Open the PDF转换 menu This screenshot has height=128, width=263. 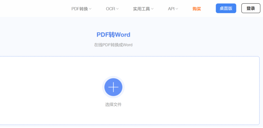click(81, 9)
